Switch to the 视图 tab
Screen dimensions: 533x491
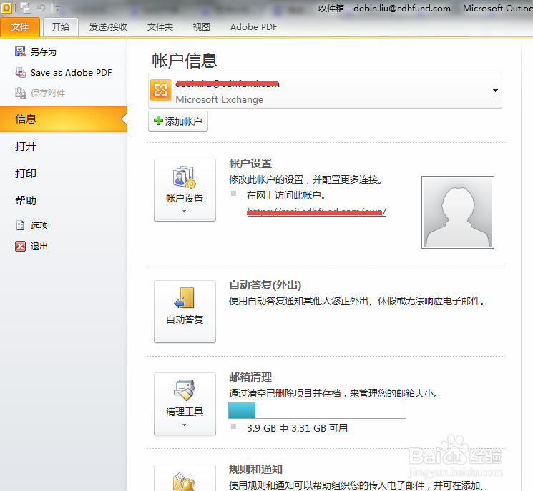click(202, 27)
